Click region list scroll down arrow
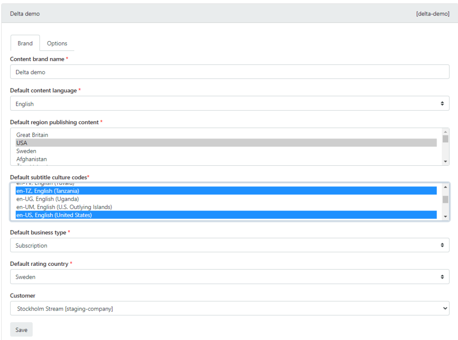Viewport: 458px width, 340px height. click(445, 161)
